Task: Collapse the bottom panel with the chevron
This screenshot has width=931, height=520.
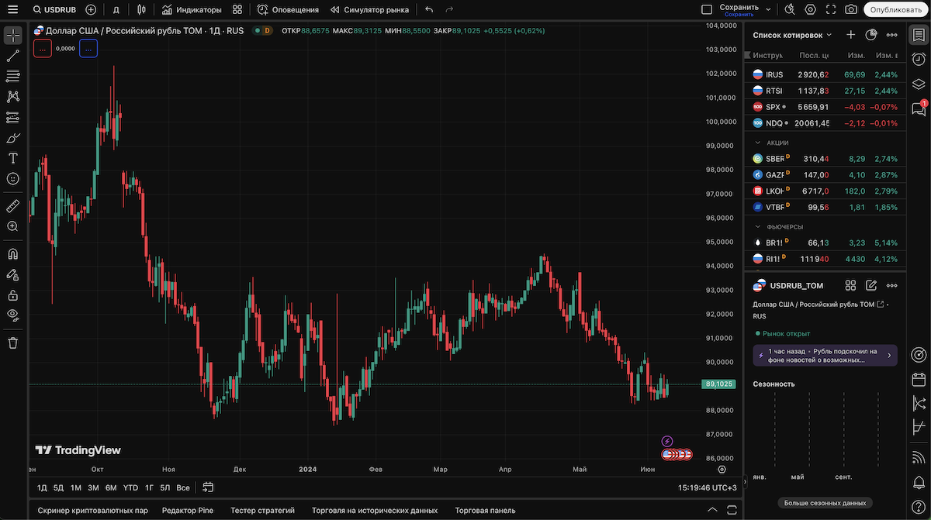Action: [x=712, y=510]
